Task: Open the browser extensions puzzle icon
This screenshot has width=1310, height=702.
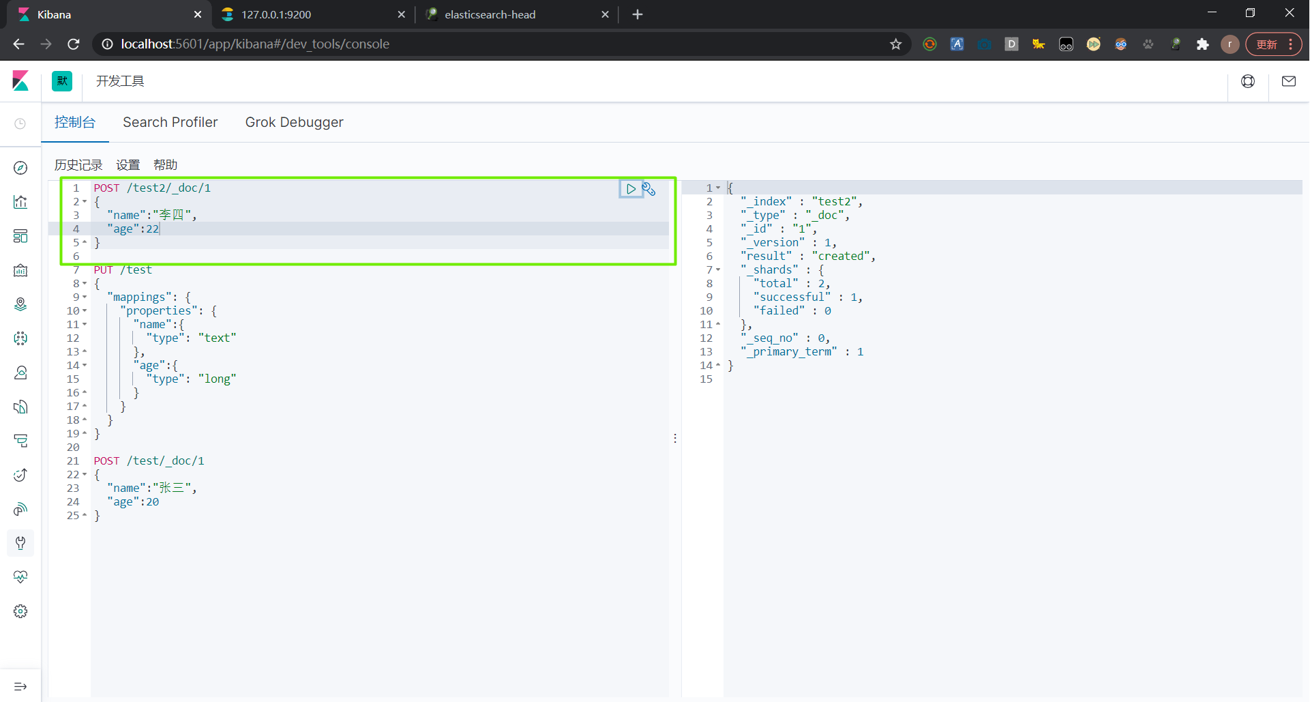Action: coord(1203,44)
